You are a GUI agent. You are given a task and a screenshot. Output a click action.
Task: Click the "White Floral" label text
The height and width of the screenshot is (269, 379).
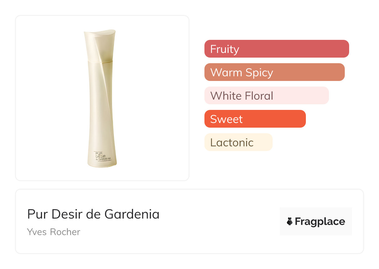241,96
